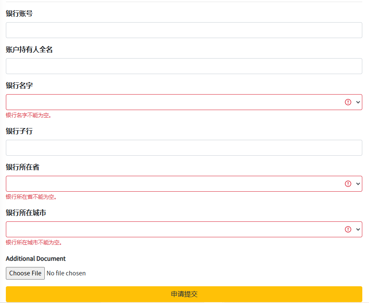Click the 银行账号 input field
The image size is (369, 303).
tap(184, 30)
